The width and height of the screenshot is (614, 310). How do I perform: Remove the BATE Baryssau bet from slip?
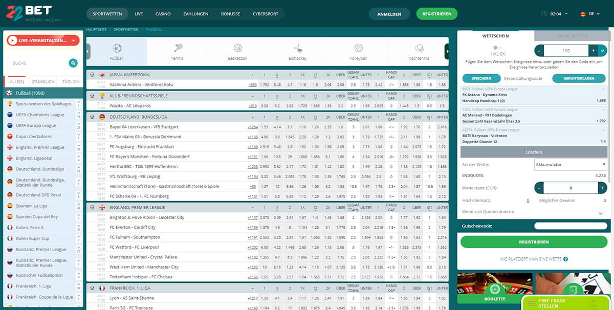pyautogui.click(x=603, y=130)
